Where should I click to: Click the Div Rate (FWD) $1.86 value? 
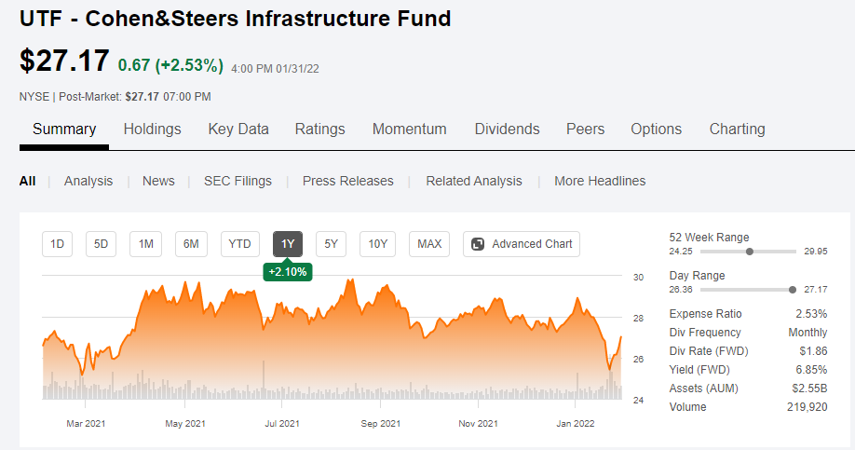(814, 350)
